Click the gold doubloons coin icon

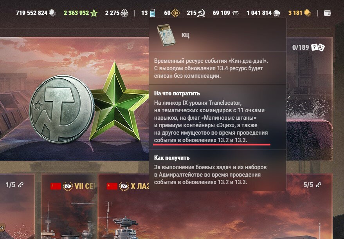pyautogui.click(x=307, y=13)
